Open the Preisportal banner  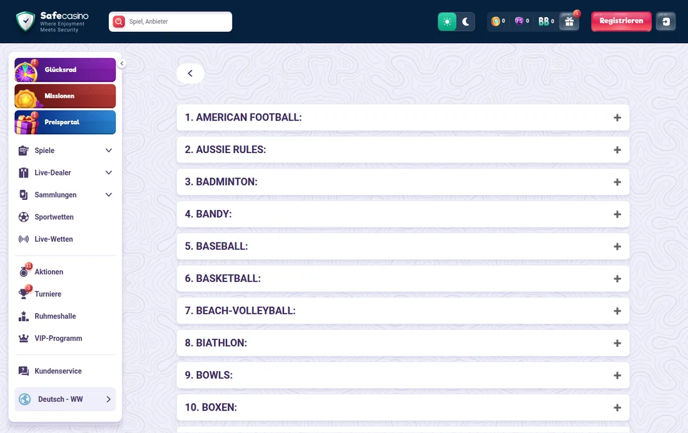click(65, 122)
